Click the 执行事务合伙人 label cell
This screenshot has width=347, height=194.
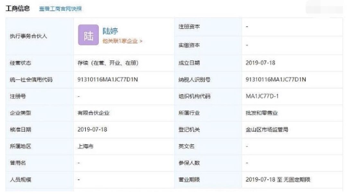pos(40,36)
